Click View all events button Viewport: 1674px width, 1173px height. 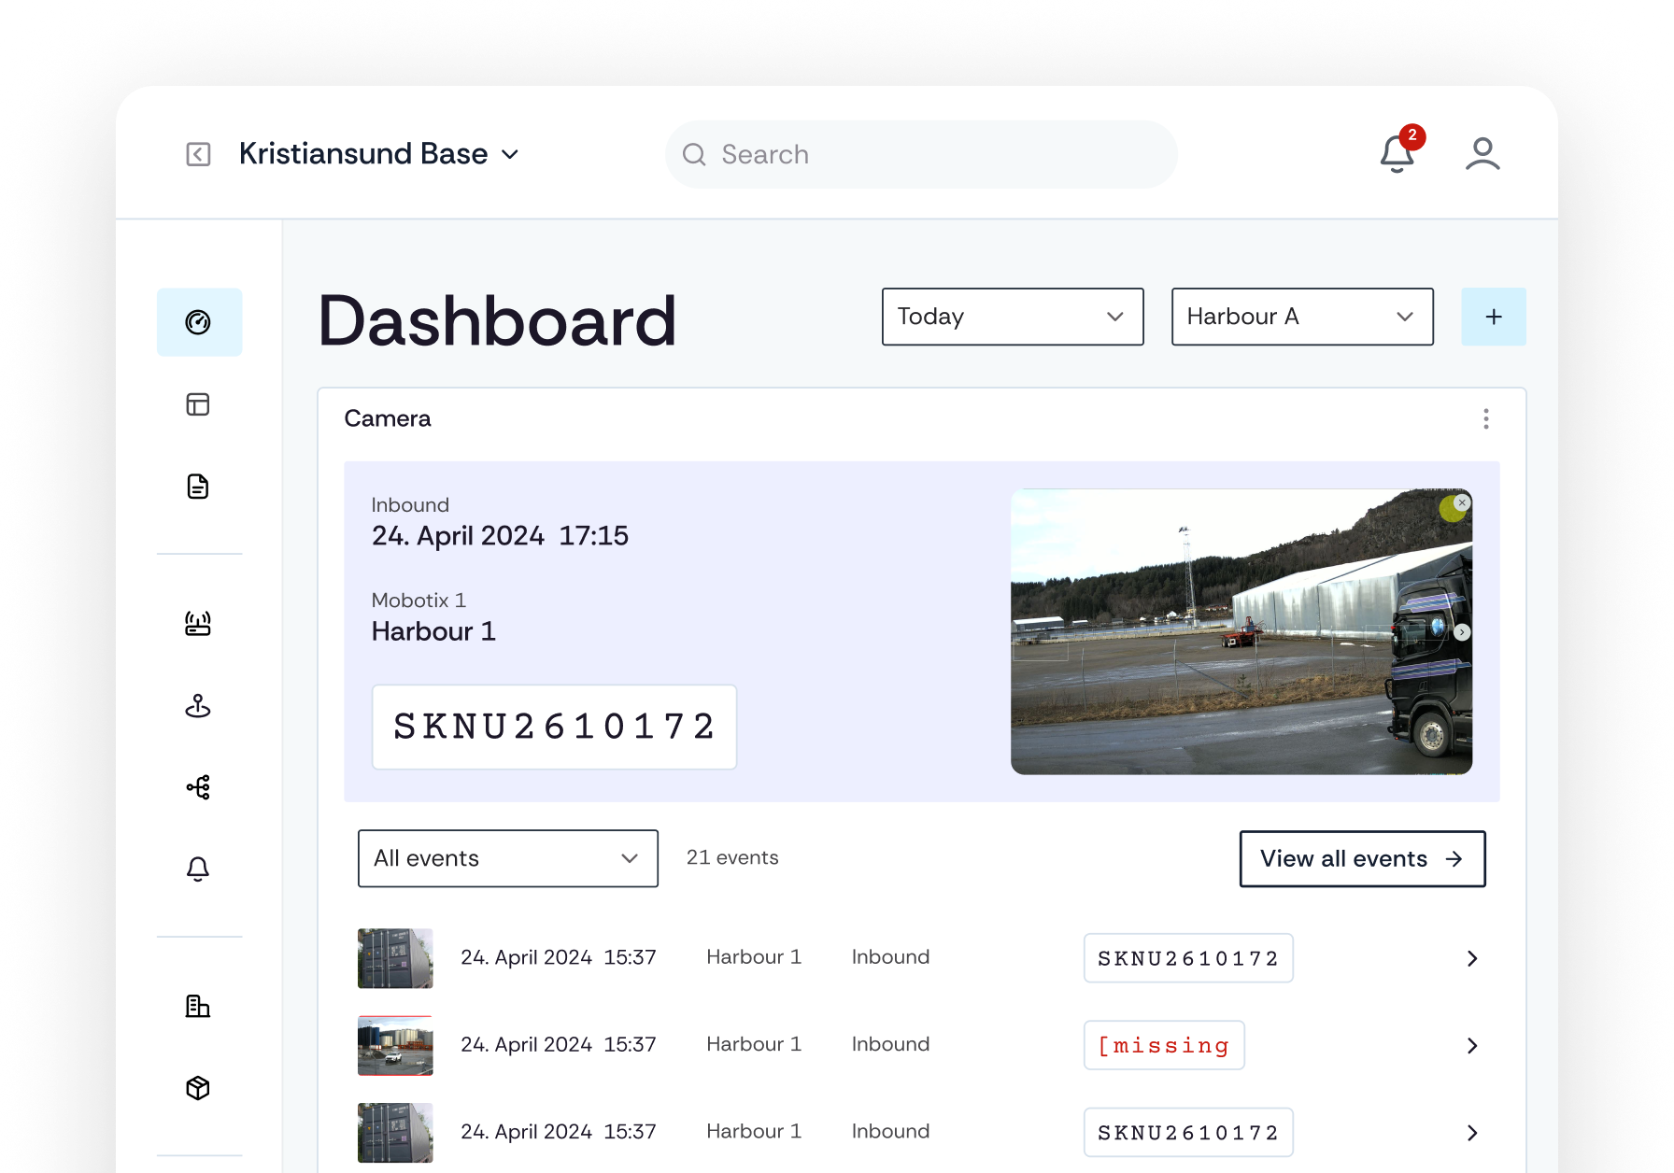(x=1362, y=858)
